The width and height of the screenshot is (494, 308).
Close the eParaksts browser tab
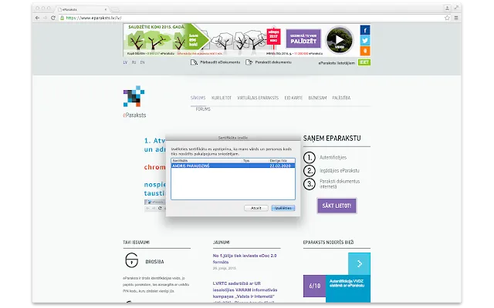pos(106,9)
